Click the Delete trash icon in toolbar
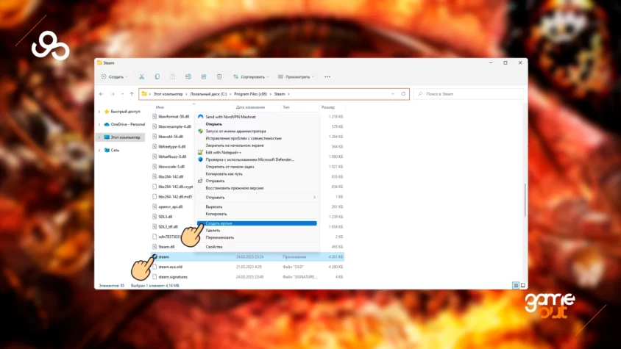This screenshot has height=349, width=621. point(219,76)
